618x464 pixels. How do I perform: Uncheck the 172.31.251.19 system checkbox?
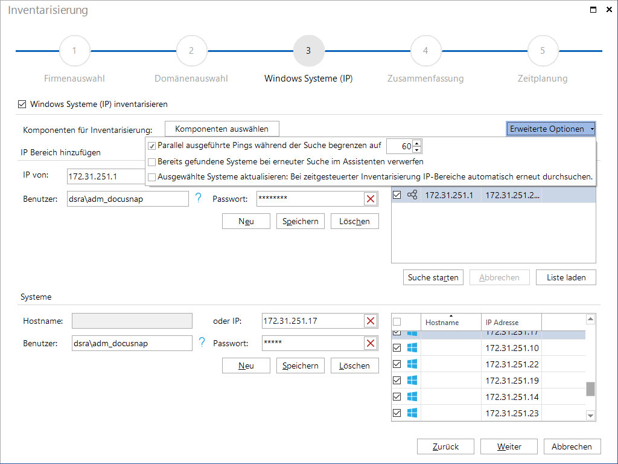click(x=397, y=381)
